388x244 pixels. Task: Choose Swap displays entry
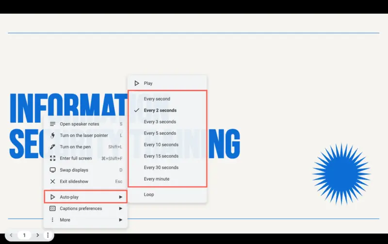tap(85, 170)
